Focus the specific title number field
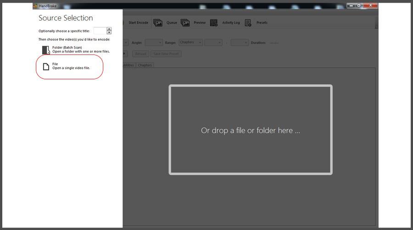The image size is (413, 230). point(100,31)
